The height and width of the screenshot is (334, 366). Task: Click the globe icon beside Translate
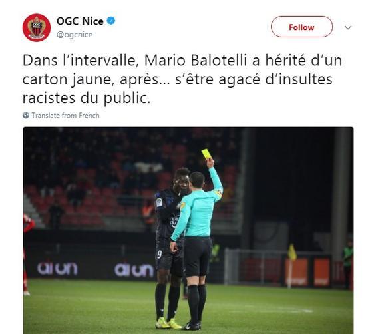coord(26,115)
